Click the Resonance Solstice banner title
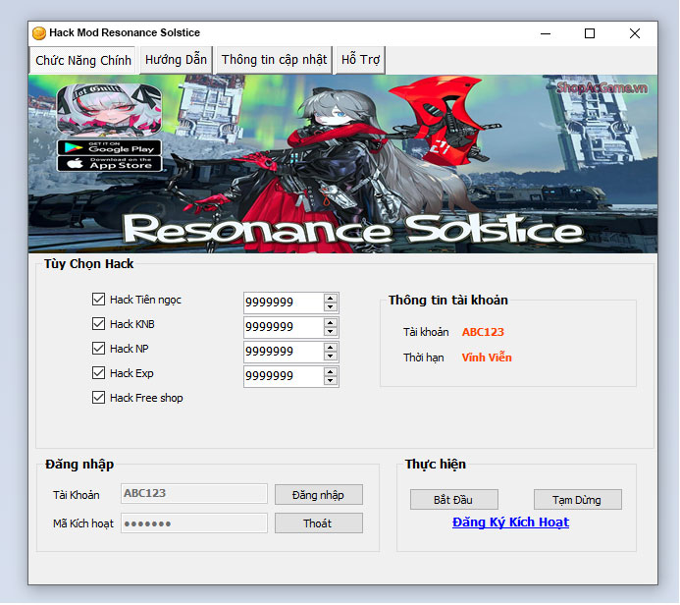Screen dimensions: 680x605 (351, 229)
